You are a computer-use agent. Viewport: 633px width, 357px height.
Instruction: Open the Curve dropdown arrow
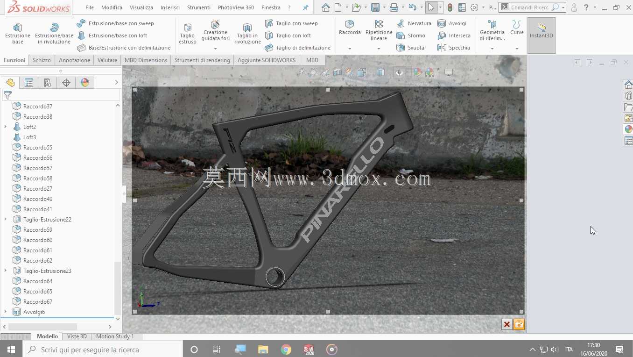click(517, 49)
